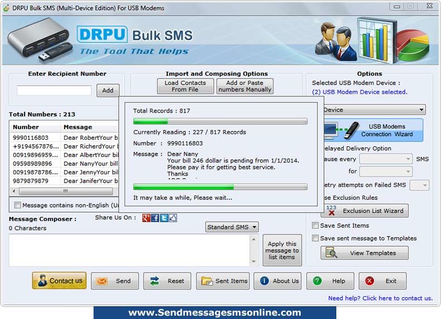Image resolution: width=441 pixels, height=319 pixels.
Task: Check Save sent message to Templates
Action: point(315,238)
